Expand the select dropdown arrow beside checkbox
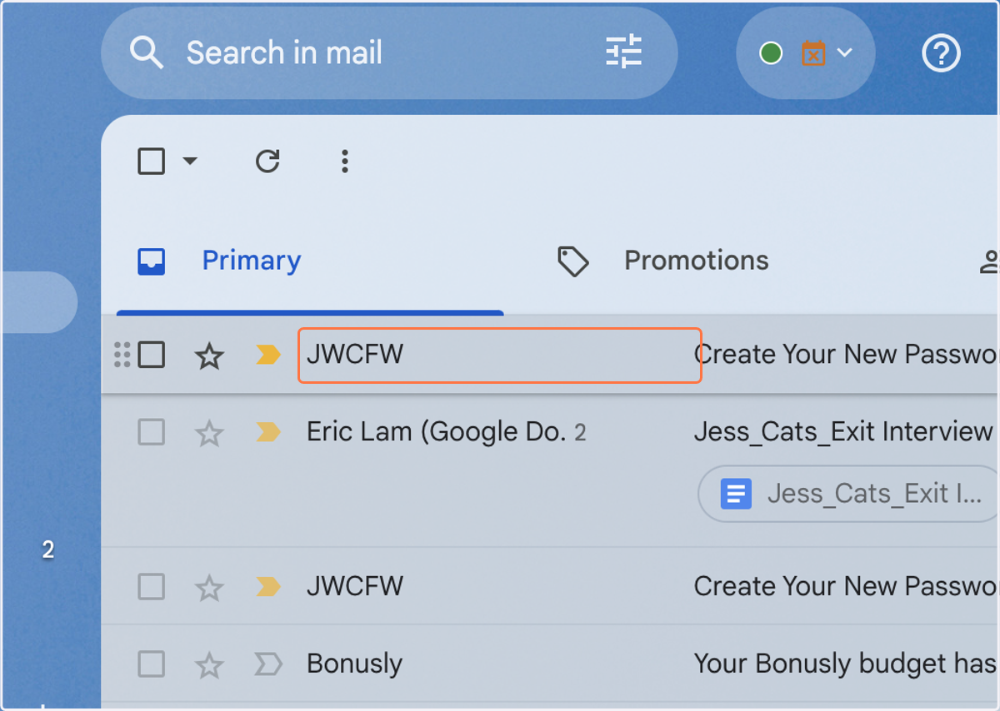 click(x=190, y=161)
